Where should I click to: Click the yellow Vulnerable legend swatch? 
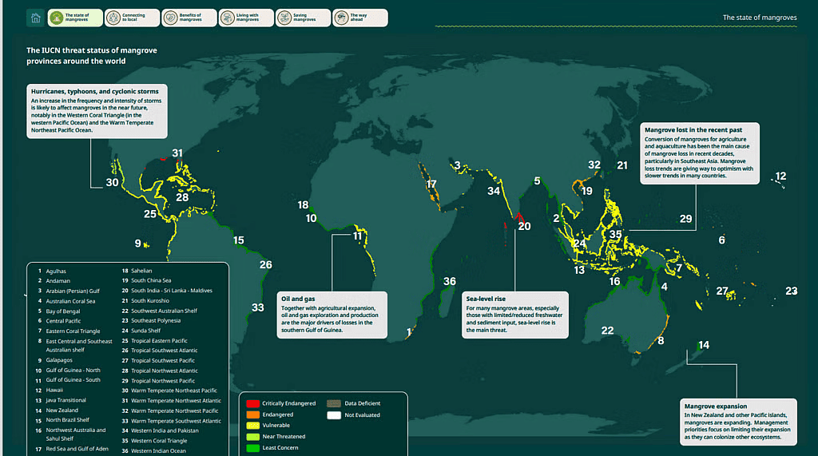(253, 426)
